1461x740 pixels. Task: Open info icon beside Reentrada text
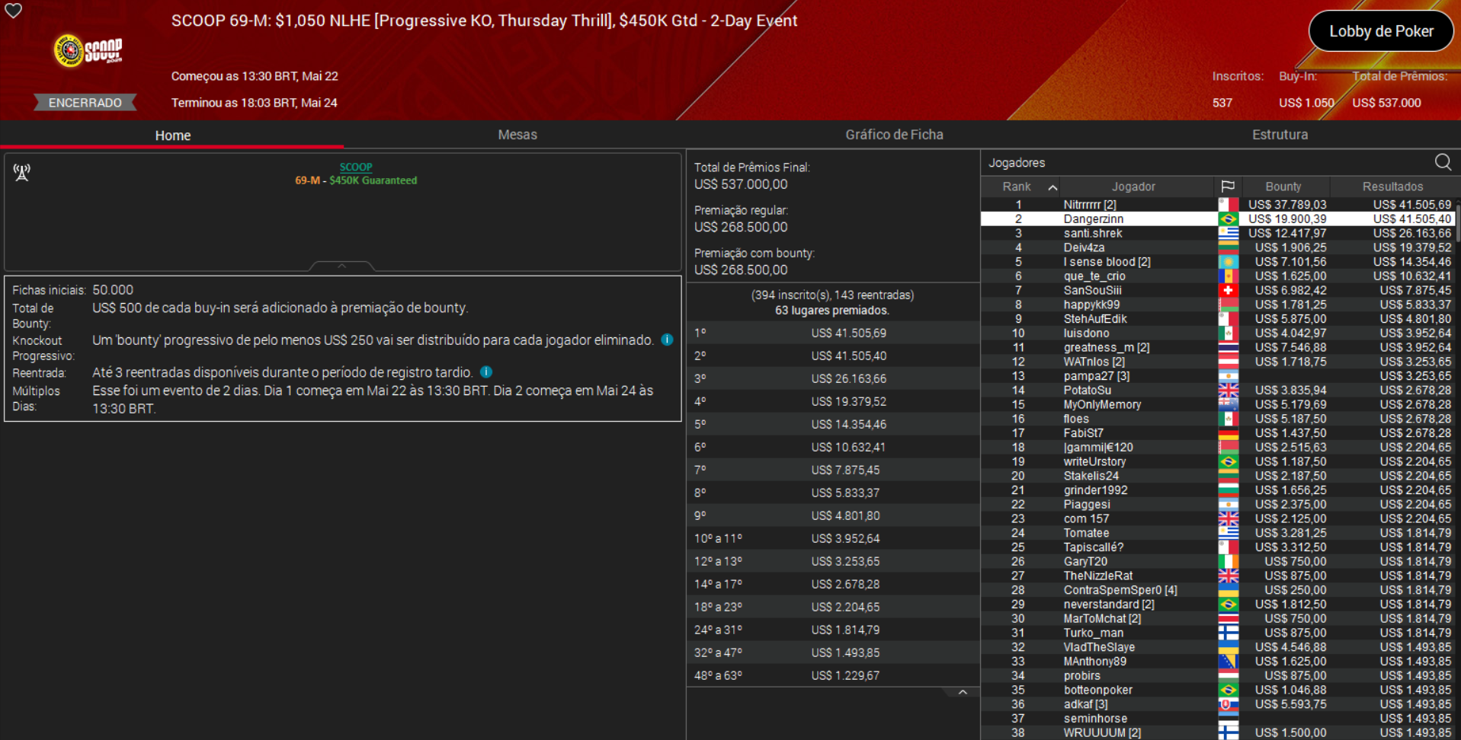pos(486,372)
